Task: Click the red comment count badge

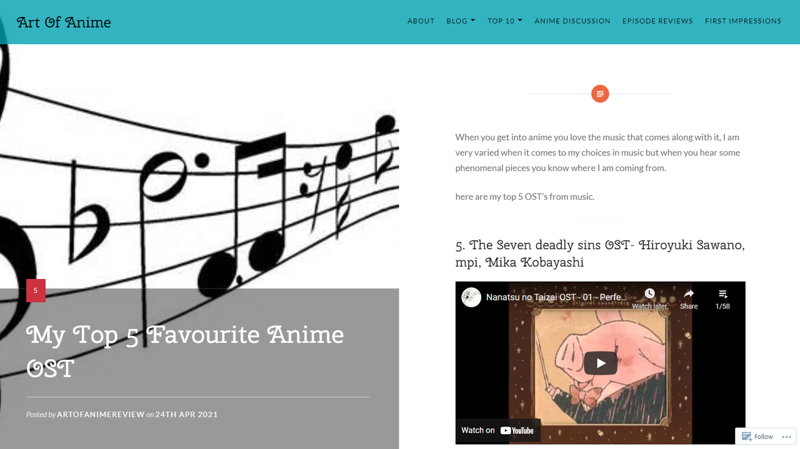Action: pyautogui.click(x=36, y=290)
